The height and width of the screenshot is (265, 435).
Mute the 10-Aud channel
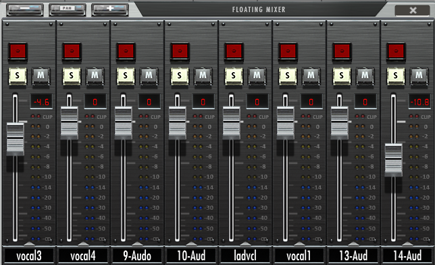click(203, 76)
